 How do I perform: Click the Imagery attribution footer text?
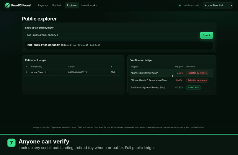pyautogui.click(x=119, y=127)
